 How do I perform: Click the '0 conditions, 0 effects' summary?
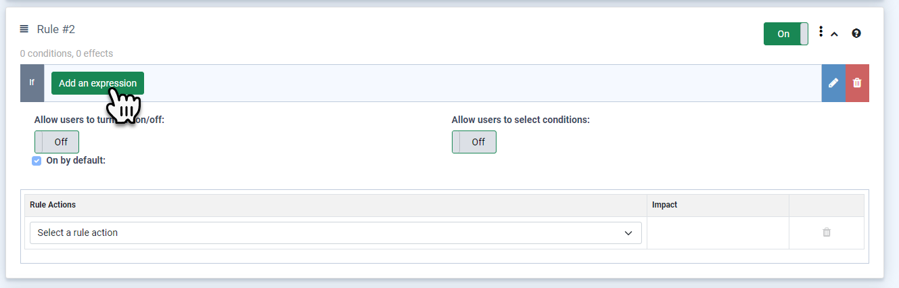point(66,53)
